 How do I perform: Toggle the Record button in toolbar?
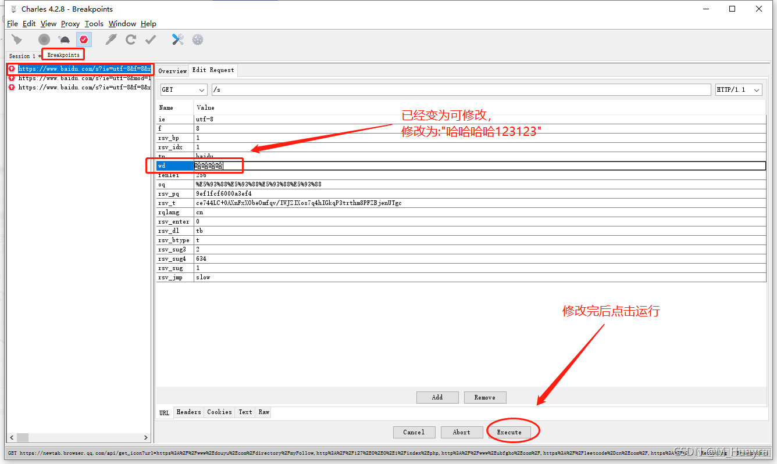click(44, 39)
